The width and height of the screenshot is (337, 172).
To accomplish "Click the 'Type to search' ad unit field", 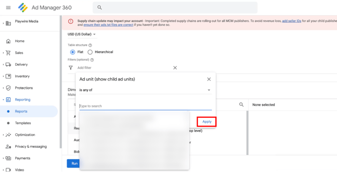I will pos(146,106).
